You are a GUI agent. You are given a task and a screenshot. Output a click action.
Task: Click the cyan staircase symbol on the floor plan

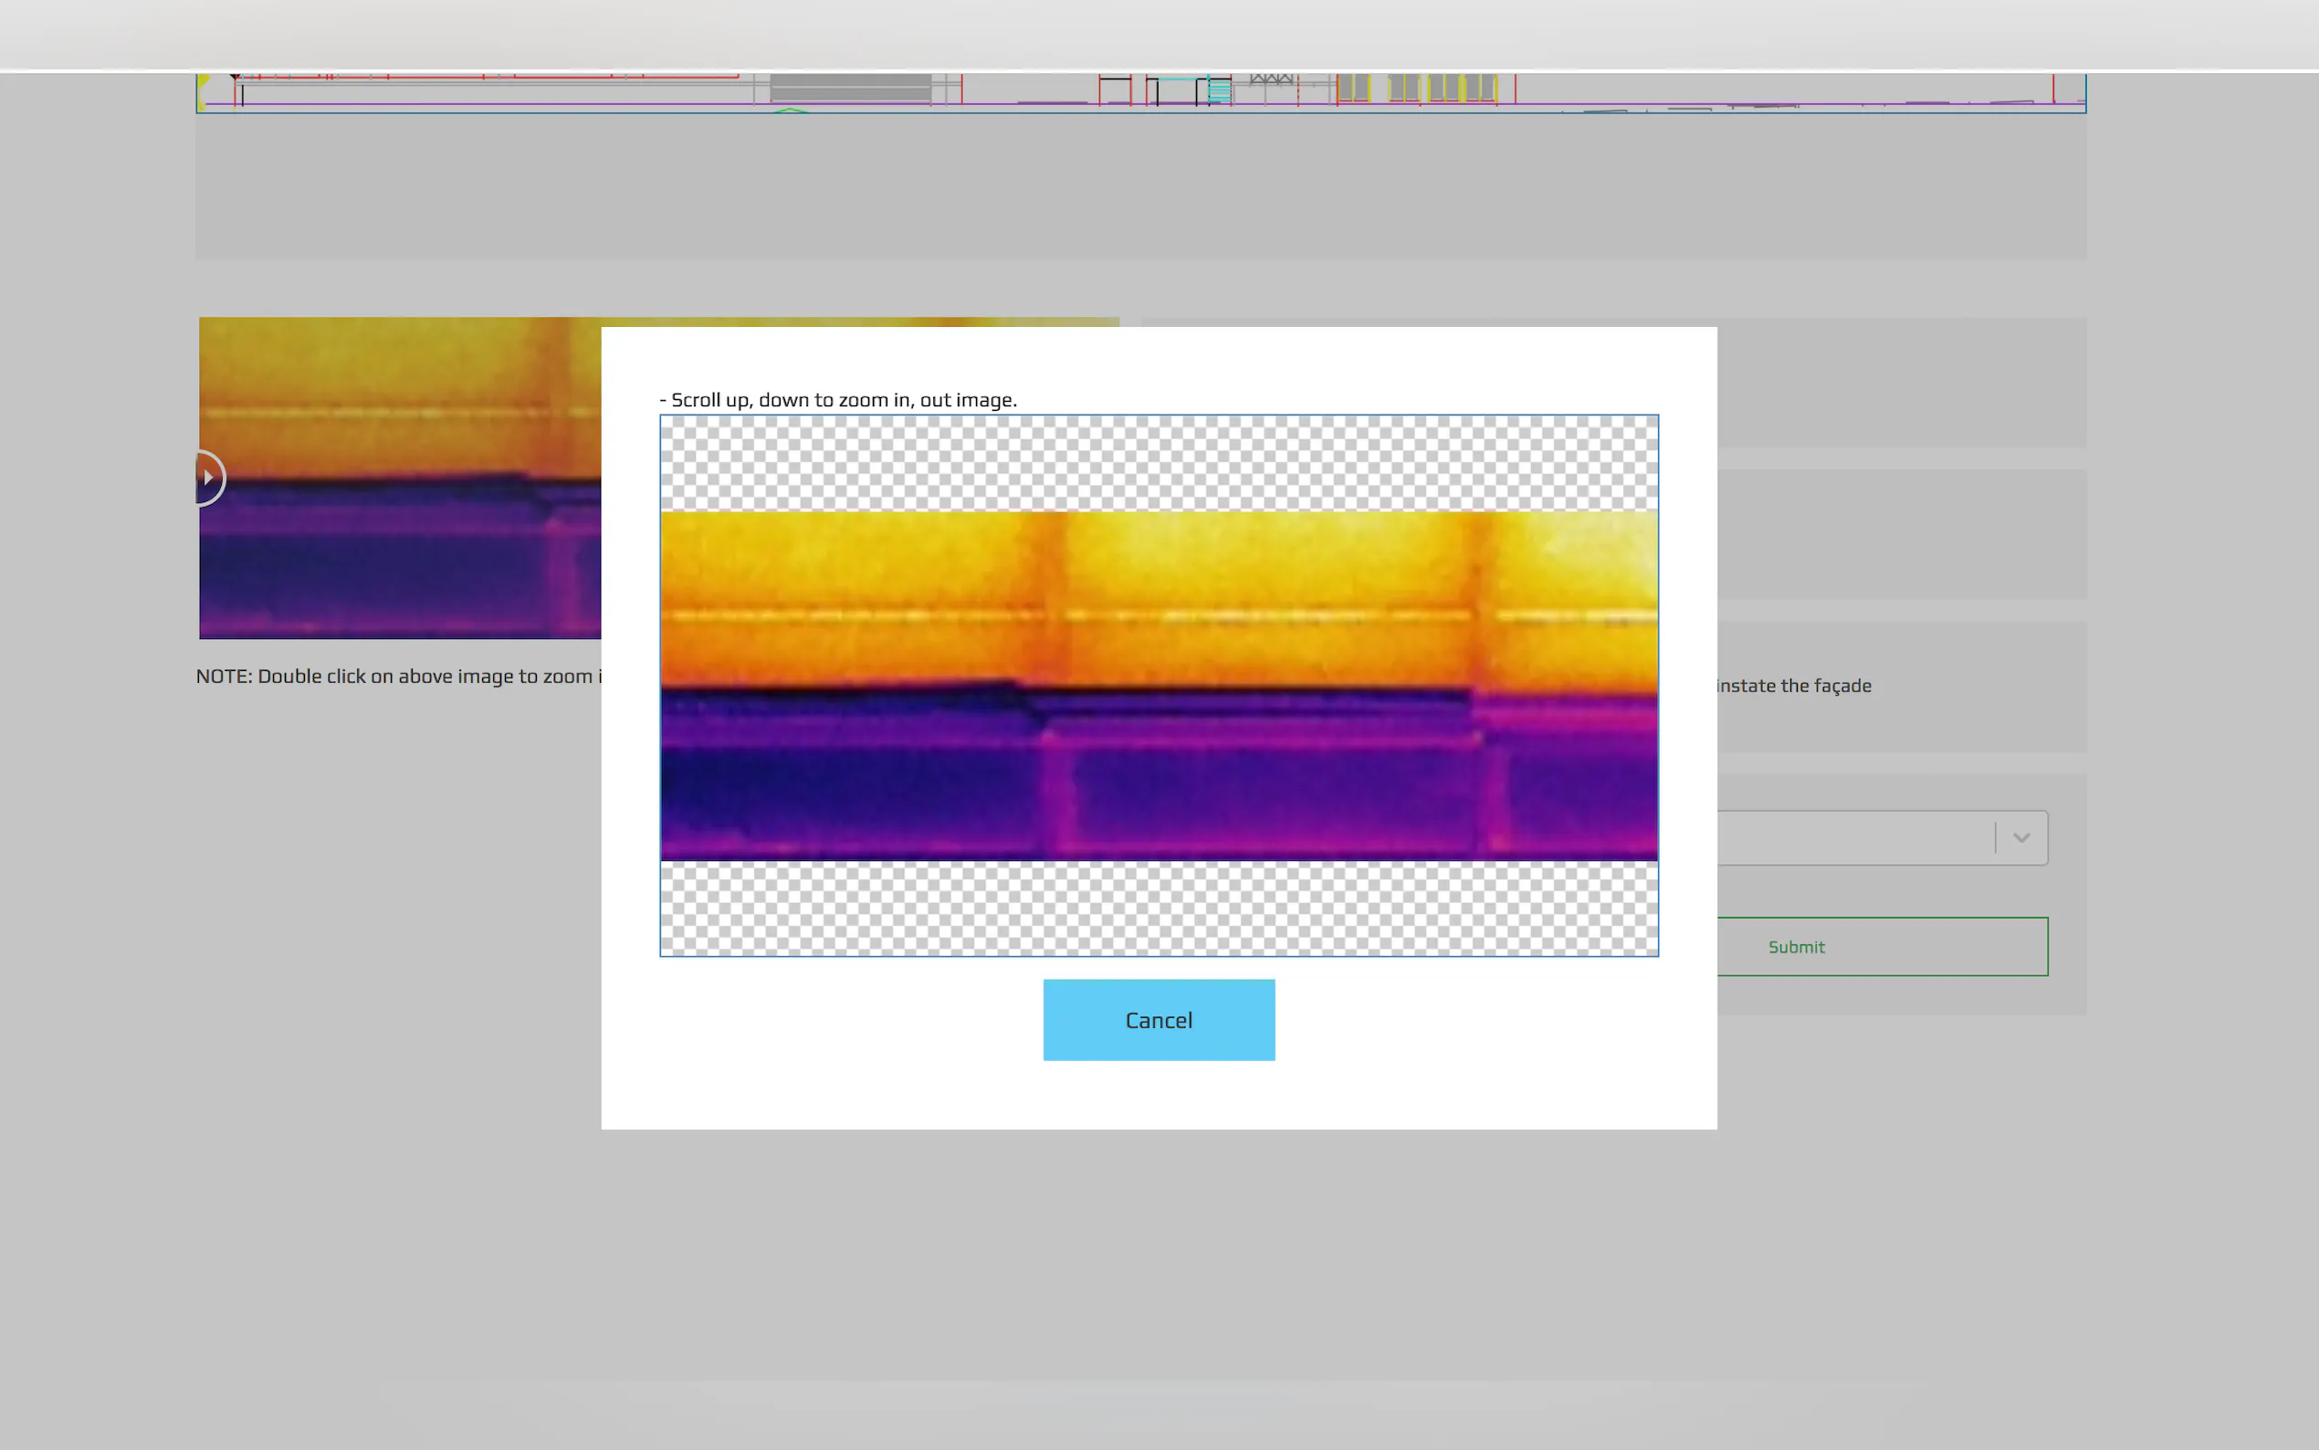tap(1219, 91)
